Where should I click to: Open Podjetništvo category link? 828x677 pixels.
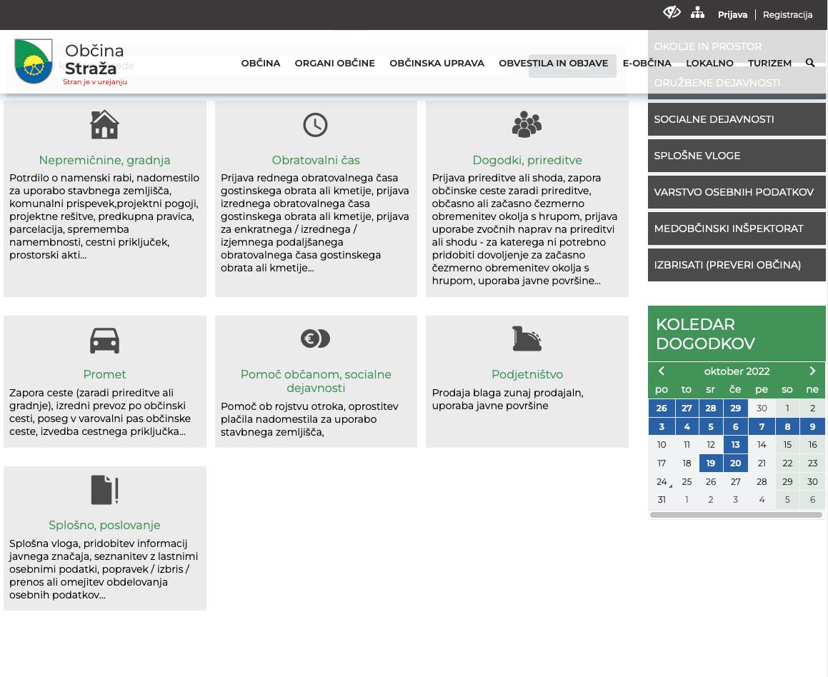point(527,374)
